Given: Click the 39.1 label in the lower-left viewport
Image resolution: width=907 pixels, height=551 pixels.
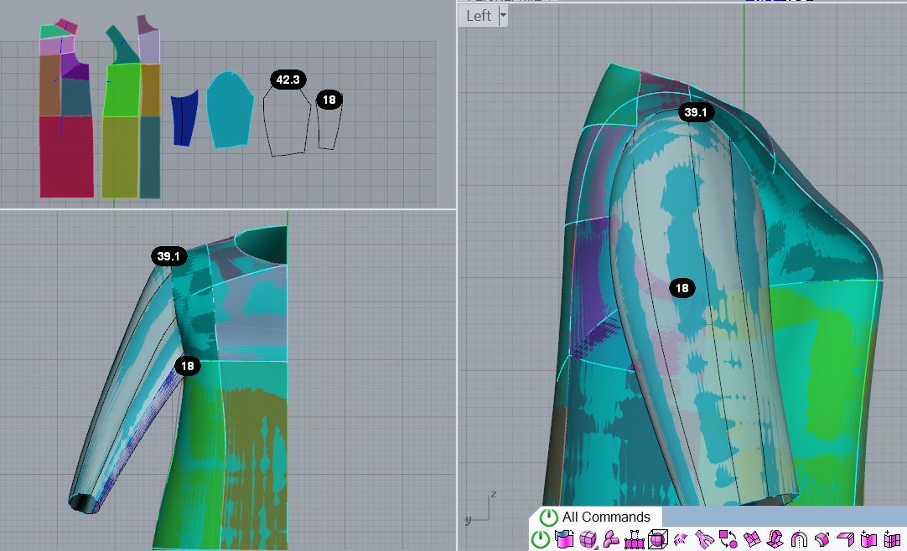Looking at the screenshot, I should click(x=168, y=256).
